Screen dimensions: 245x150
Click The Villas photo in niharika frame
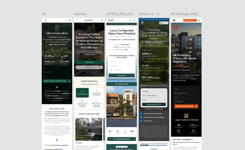89,129
